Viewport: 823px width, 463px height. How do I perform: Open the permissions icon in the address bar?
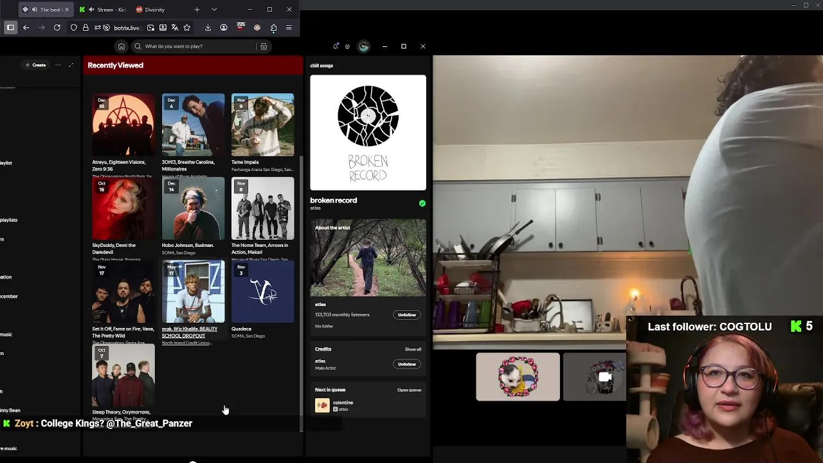tap(98, 28)
